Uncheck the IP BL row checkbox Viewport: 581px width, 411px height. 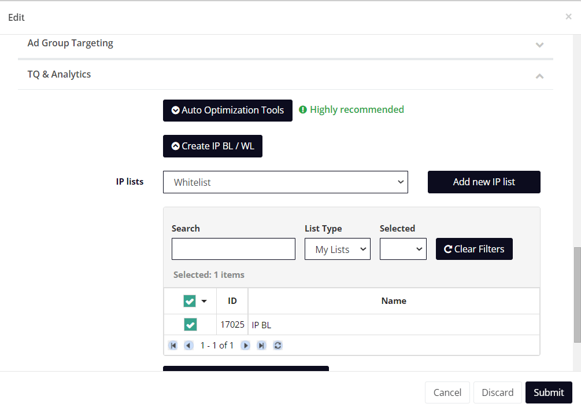tap(190, 325)
